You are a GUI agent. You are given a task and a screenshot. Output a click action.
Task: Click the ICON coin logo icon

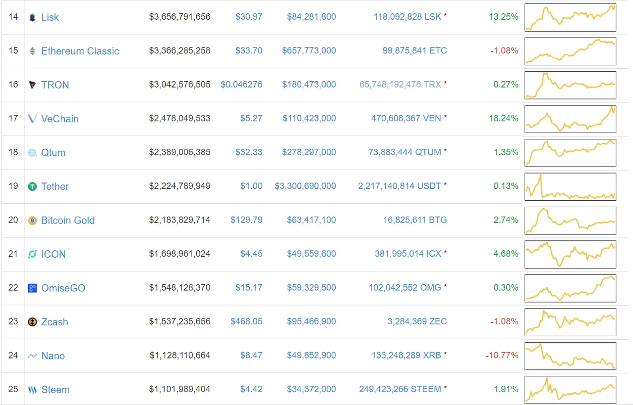tap(32, 254)
